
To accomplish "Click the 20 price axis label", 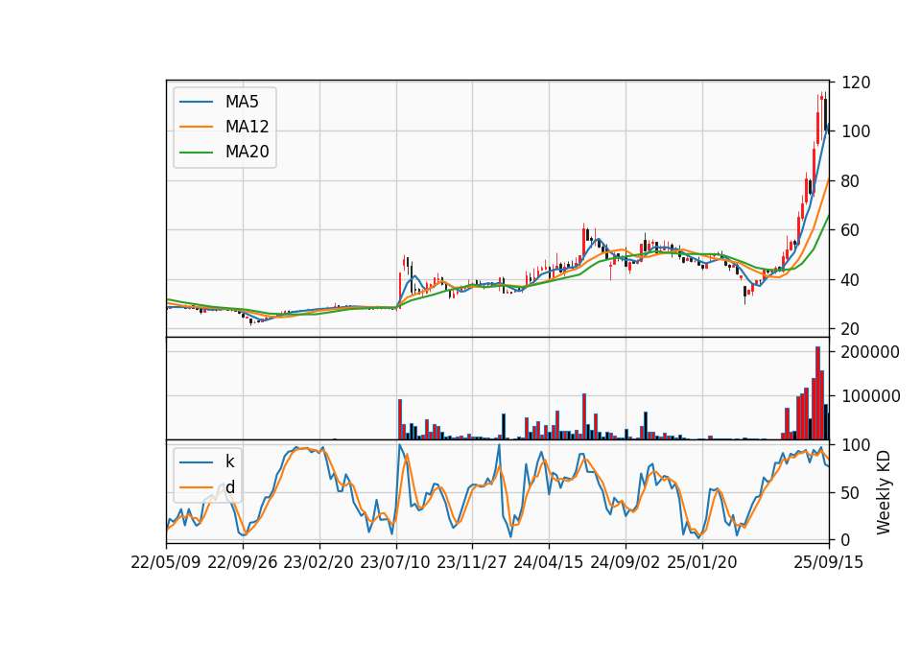I will coord(851,329).
